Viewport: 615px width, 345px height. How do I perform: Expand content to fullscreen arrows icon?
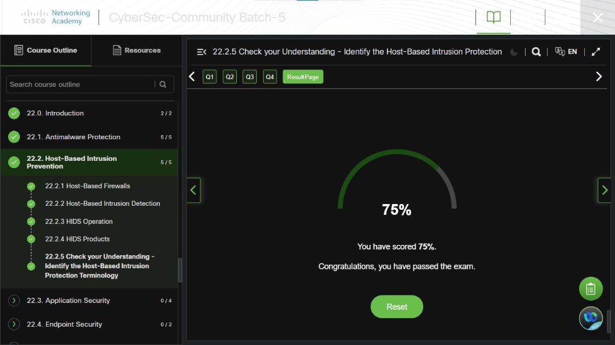coord(596,52)
